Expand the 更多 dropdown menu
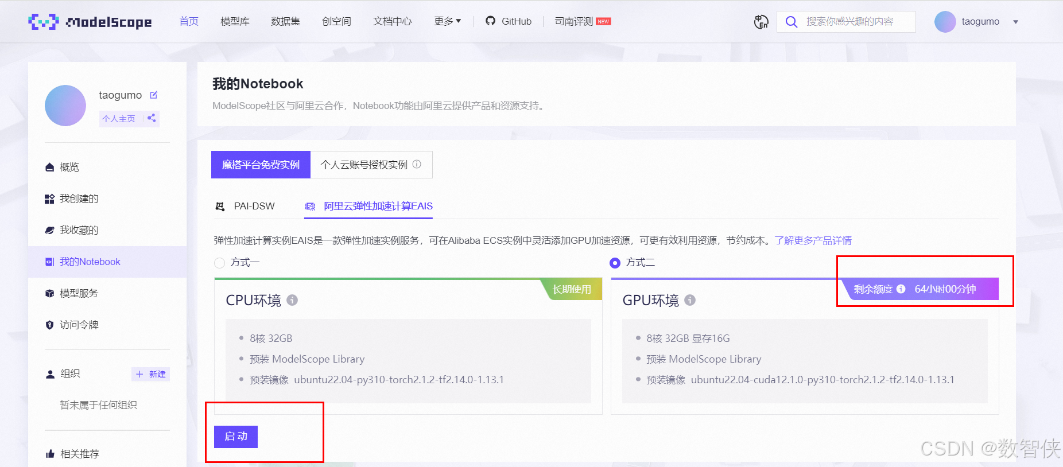 tap(448, 21)
